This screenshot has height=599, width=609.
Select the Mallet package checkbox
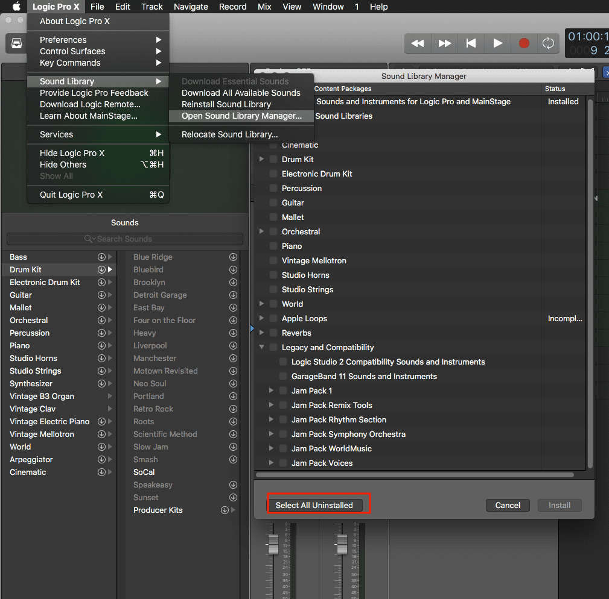point(273,217)
